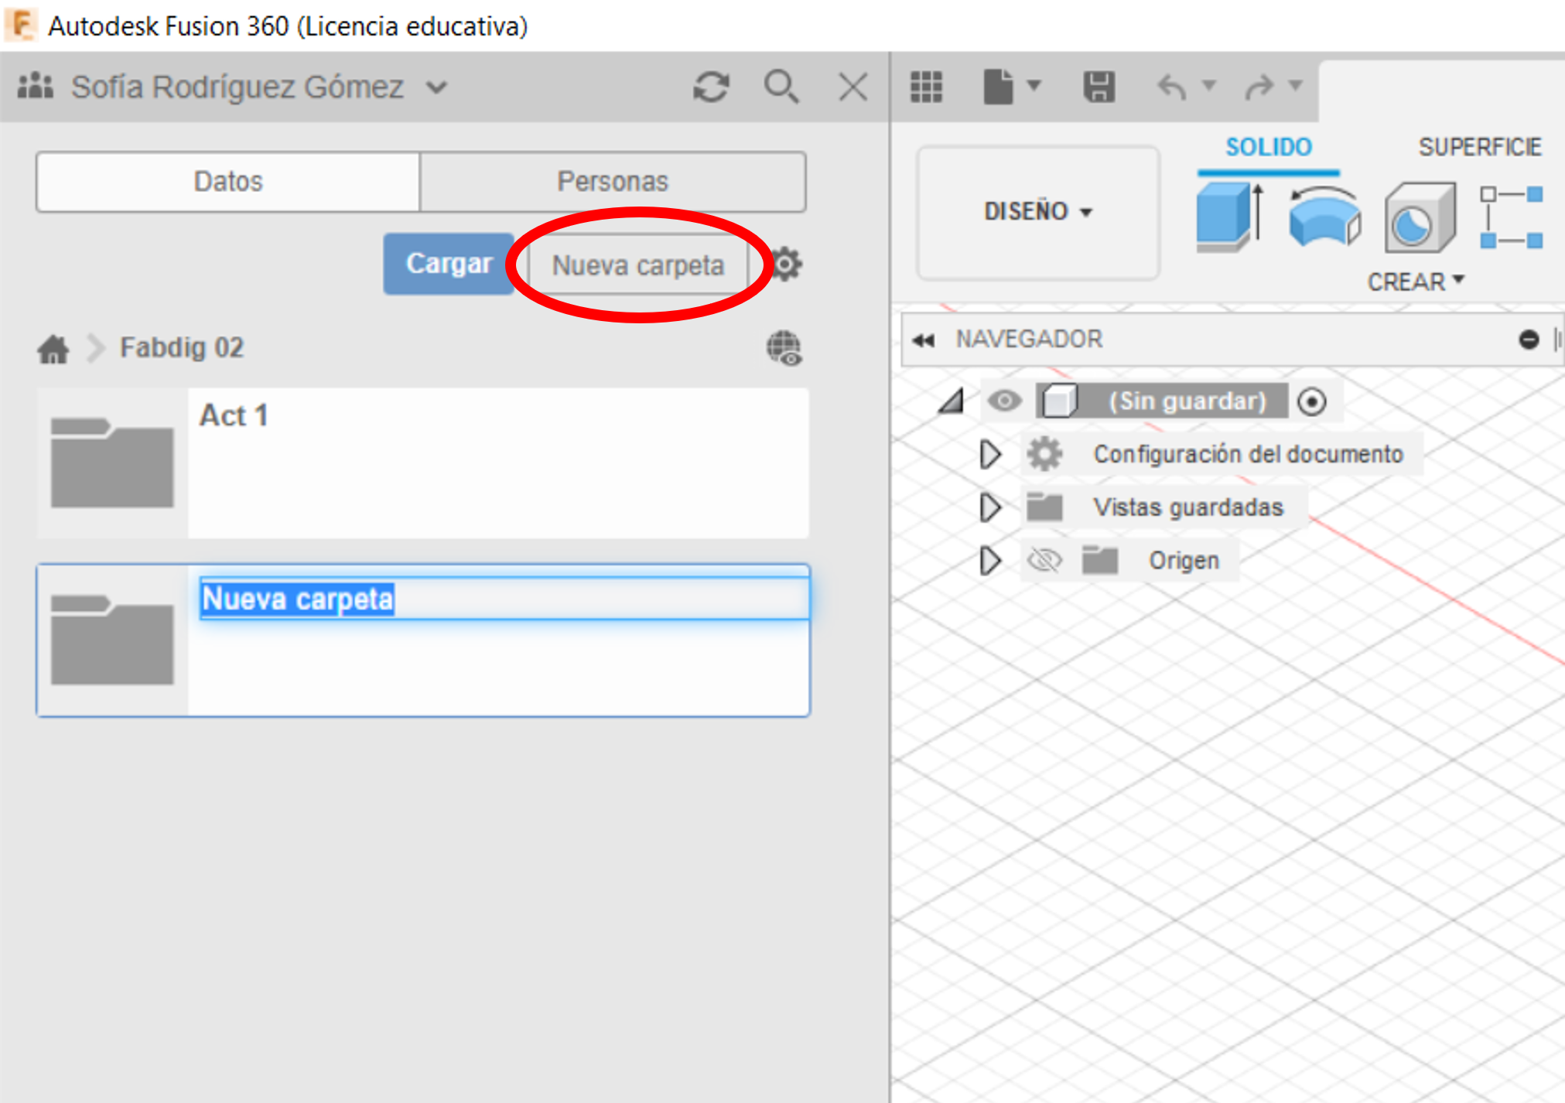Activate the Sin guardar component radio button
Viewport: 1565px width, 1103px height.
(1312, 401)
